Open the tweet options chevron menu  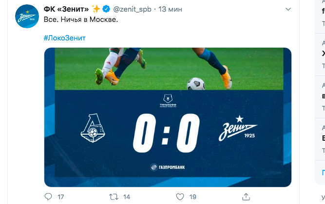pos(288,9)
